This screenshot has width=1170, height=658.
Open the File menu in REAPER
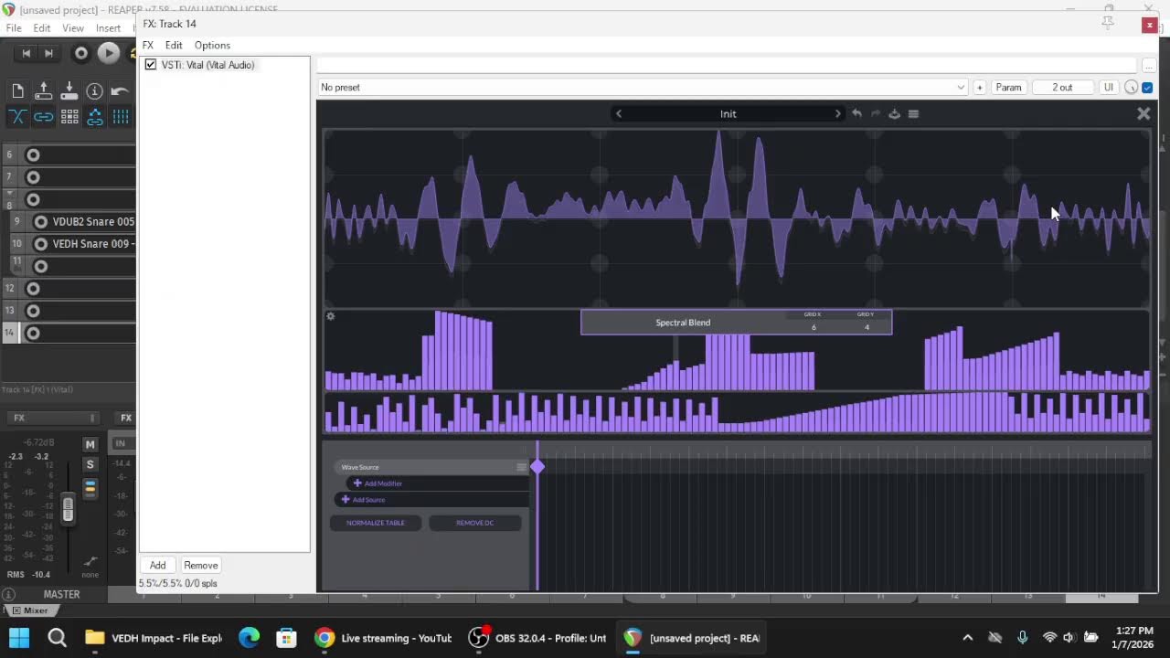coord(14,28)
